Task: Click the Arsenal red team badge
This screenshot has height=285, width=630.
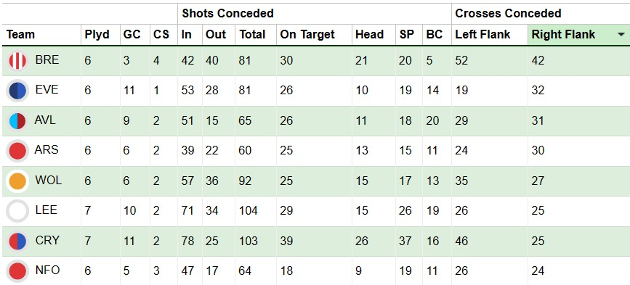Action: pos(17,151)
